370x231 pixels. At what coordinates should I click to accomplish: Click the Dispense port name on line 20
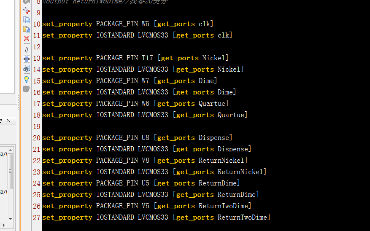214,138
